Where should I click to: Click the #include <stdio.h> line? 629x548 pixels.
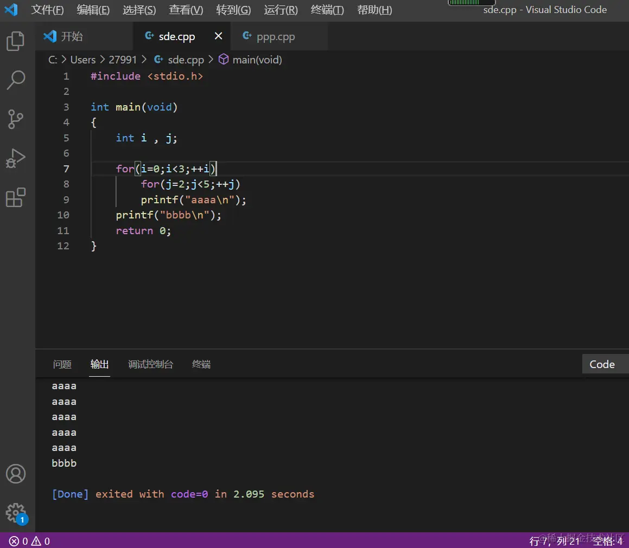pyautogui.click(x=147, y=76)
